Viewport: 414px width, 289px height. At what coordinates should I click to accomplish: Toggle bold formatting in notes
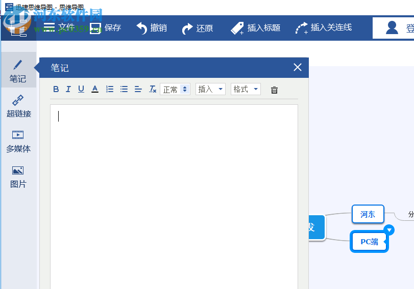pyautogui.click(x=56, y=89)
